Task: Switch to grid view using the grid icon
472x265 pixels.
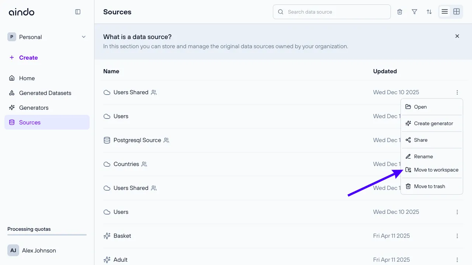Action: 457,11
